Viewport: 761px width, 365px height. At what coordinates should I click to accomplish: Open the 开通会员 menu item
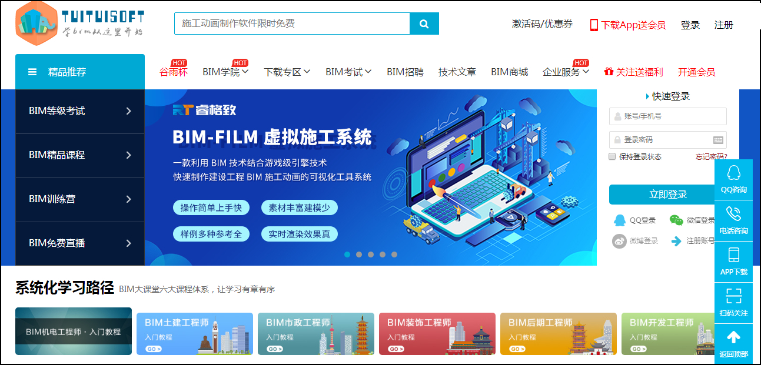point(696,72)
